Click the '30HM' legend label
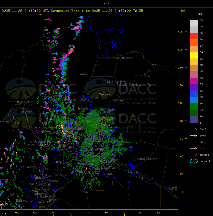 203,135
